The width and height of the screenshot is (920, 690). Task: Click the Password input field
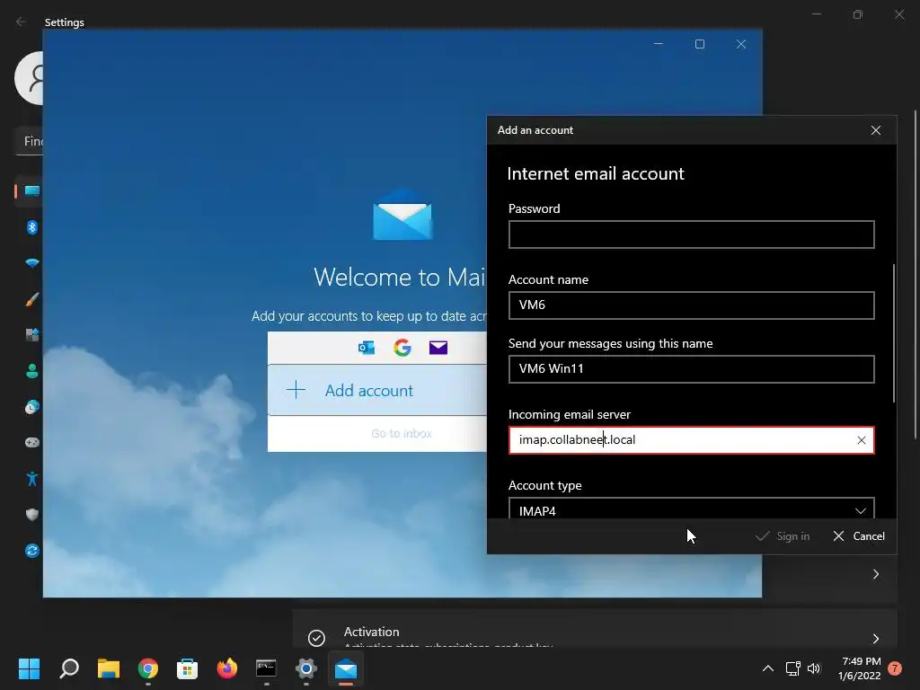click(x=691, y=234)
